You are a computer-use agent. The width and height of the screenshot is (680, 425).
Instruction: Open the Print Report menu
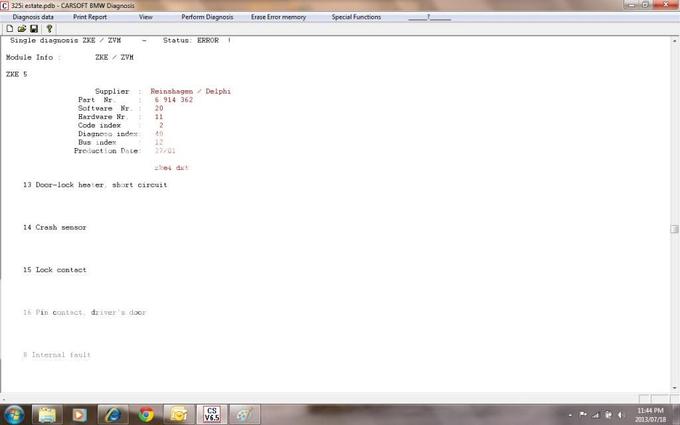pyautogui.click(x=90, y=17)
